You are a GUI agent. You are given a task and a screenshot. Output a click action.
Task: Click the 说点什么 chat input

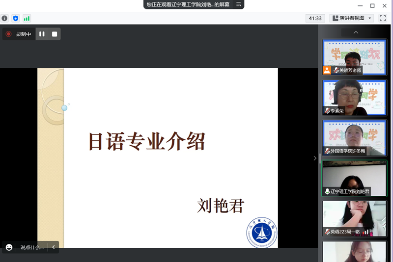coord(32,247)
